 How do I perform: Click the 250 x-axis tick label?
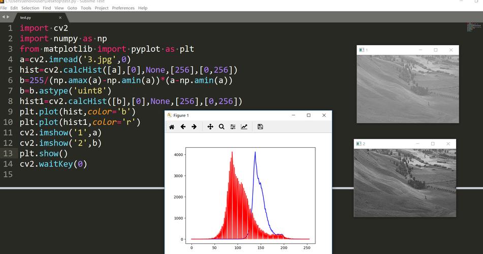[x=307, y=247]
